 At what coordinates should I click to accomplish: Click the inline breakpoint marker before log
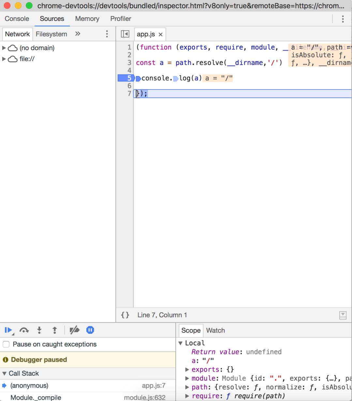coord(176,78)
